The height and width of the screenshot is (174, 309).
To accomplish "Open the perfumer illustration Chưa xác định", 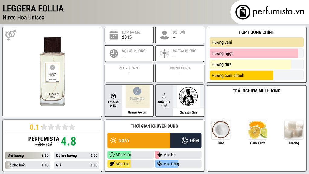I will (x=188, y=96).
